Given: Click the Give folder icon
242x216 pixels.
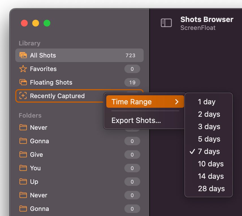Looking at the screenshot, I should point(23,155).
